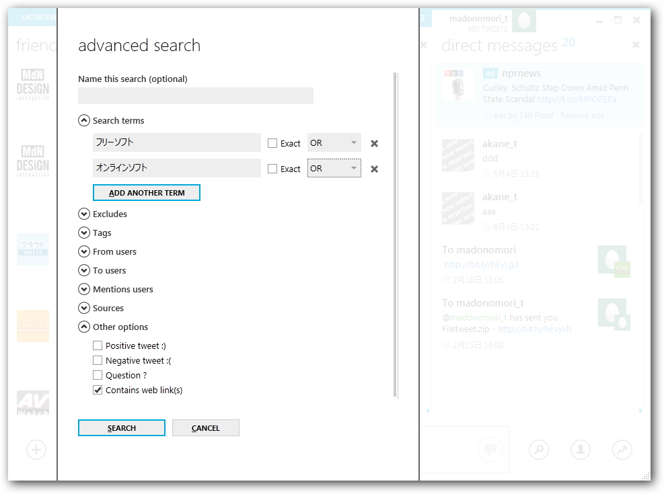Click madonomori_t's egg avatar
The height and width of the screenshot is (494, 664).
click(524, 21)
